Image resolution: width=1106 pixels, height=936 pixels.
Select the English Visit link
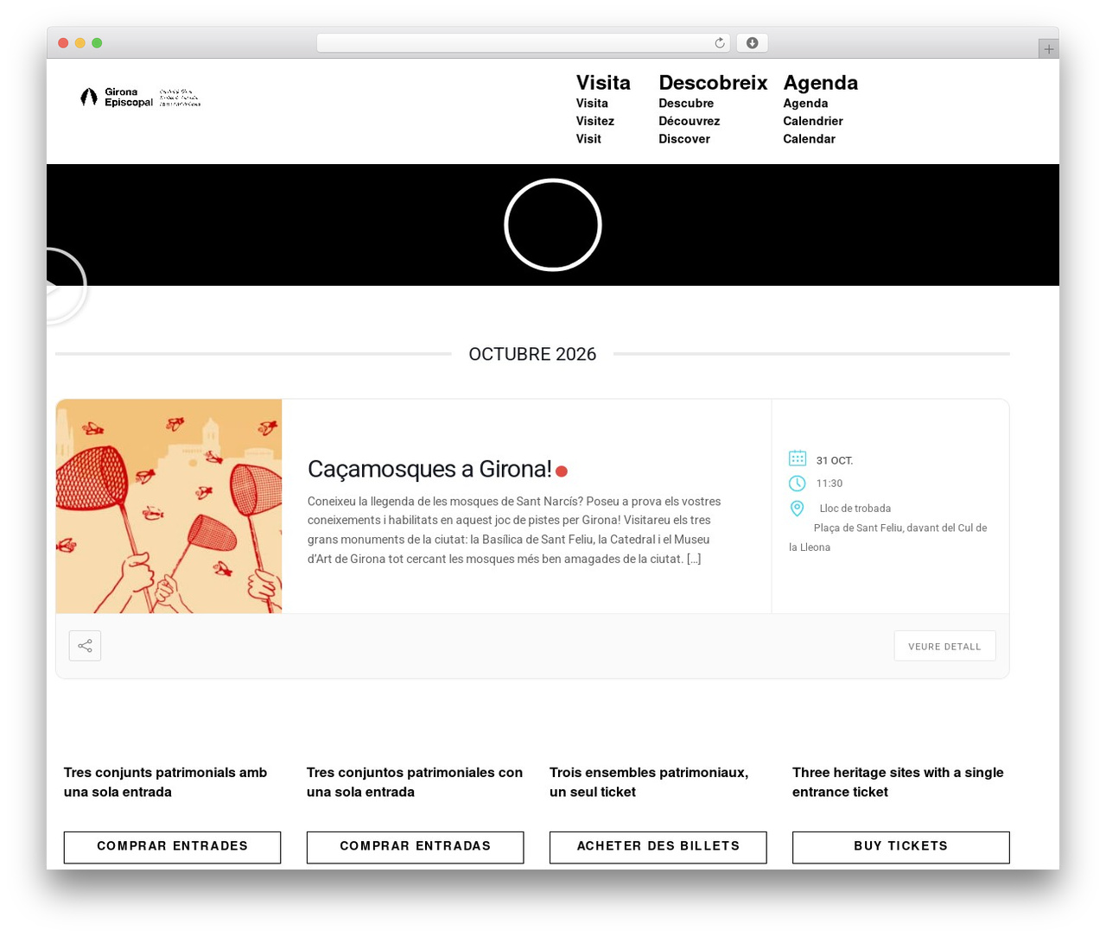point(588,139)
